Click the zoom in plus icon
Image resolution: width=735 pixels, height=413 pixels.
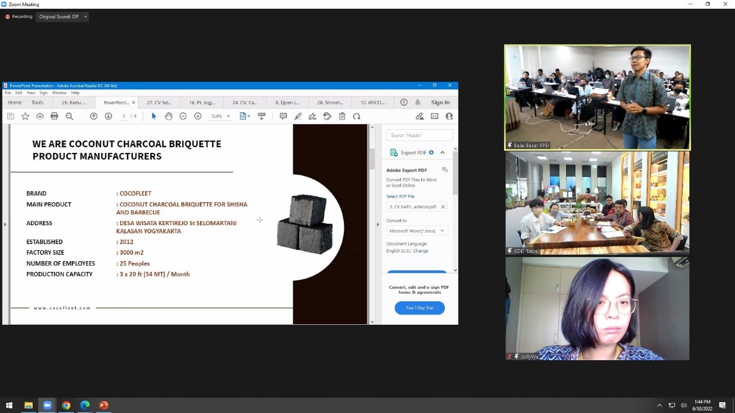click(x=198, y=116)
